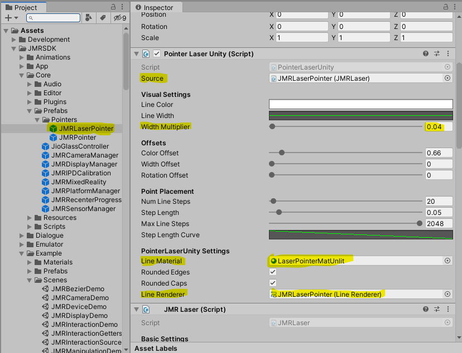Switch to the Project tab
This screenshot has width=462, height=353.
(25, 8)
